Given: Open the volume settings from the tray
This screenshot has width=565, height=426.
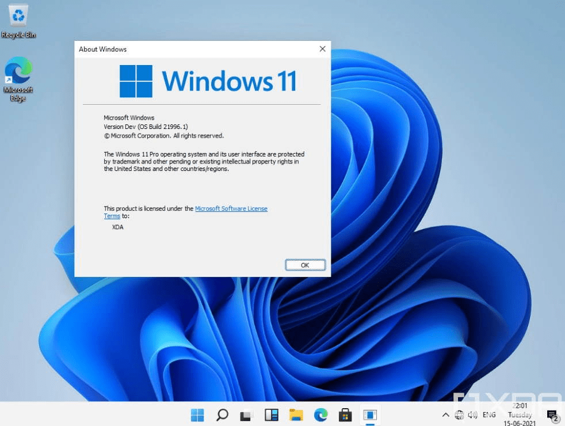Looking at the screenshot, I should (474, 414).
